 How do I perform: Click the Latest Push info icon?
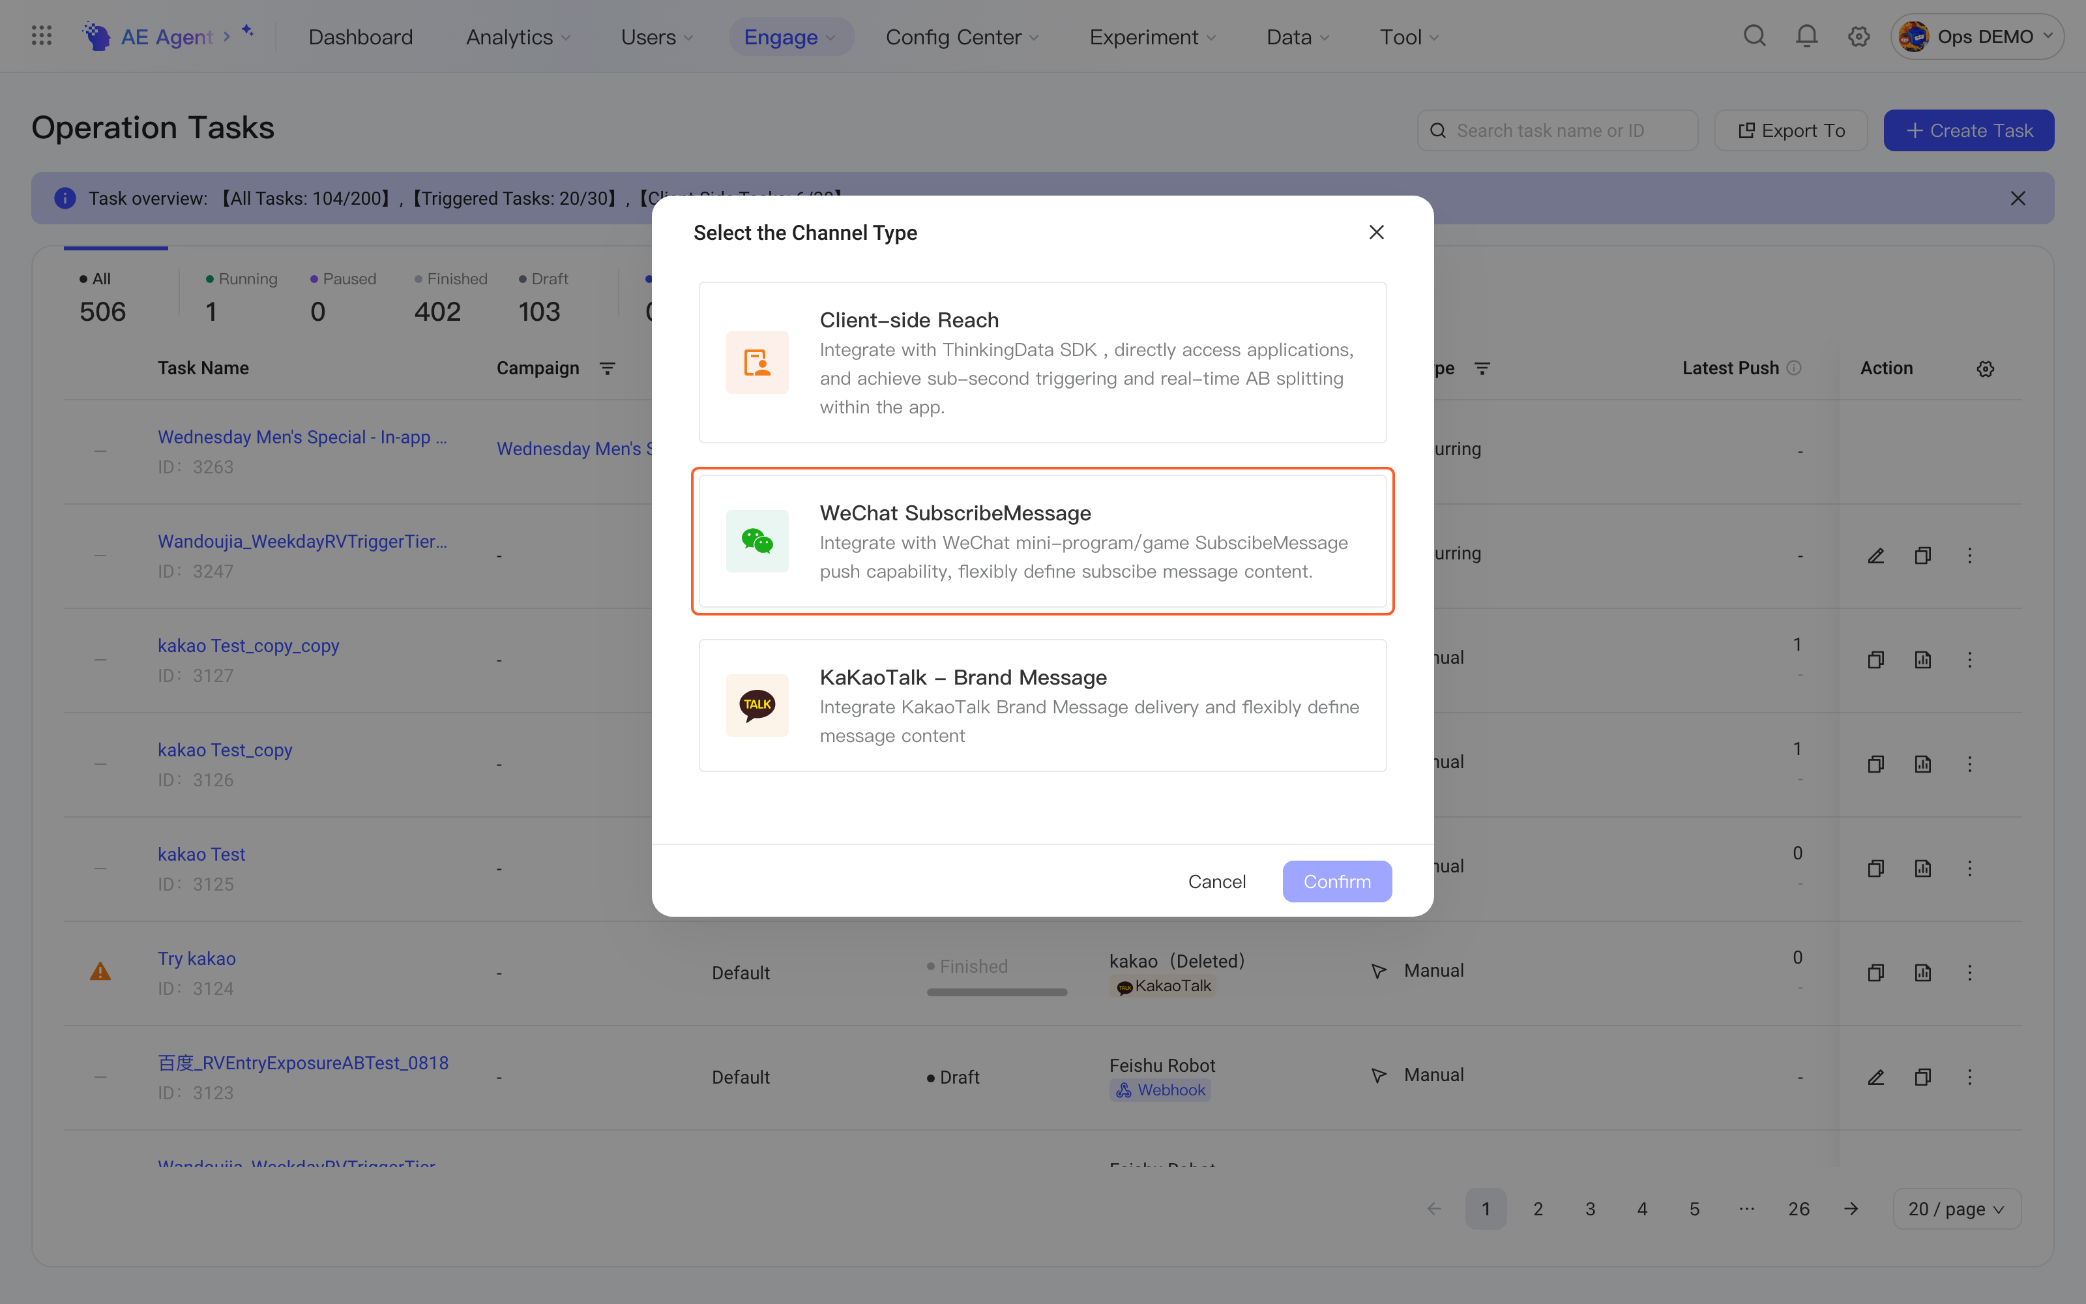pos(1794,367)
